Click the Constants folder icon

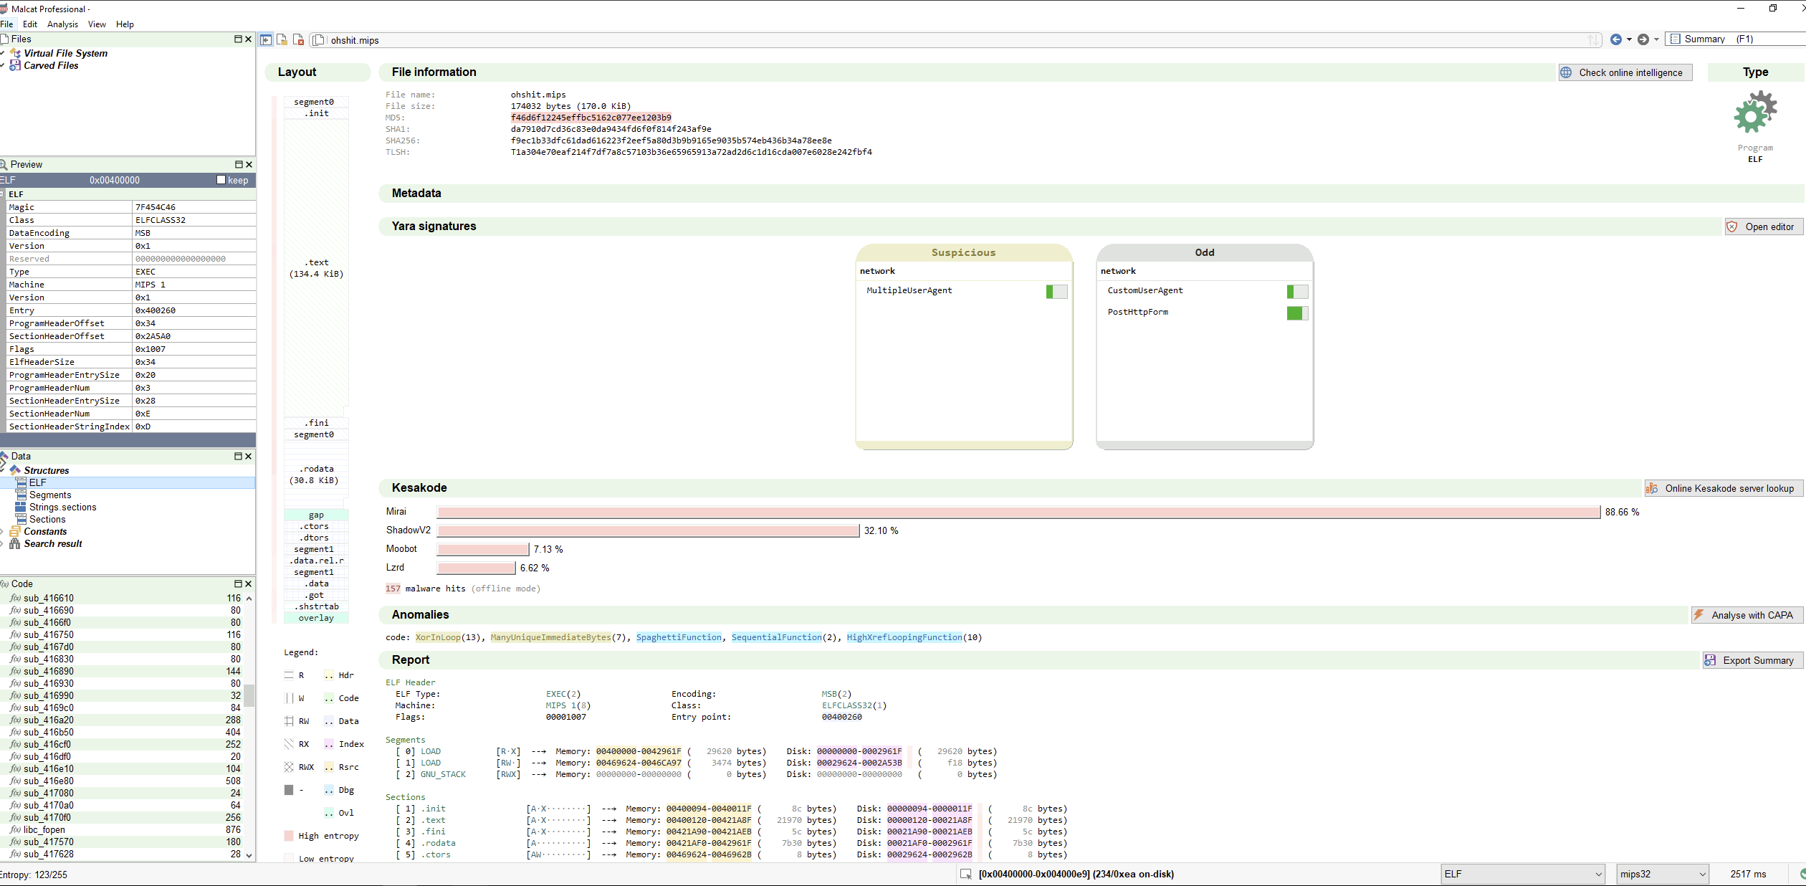click(15, 531)
